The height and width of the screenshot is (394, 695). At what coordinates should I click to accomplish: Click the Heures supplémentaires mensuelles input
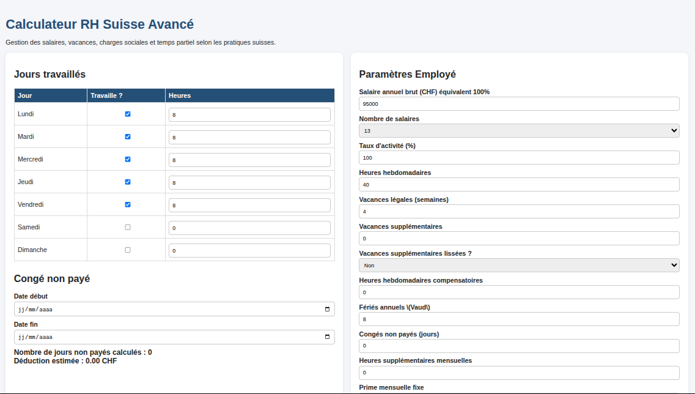[x=519, y=373]
